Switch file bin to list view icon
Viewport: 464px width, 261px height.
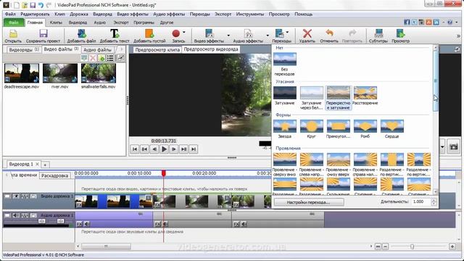click(110, 58)
